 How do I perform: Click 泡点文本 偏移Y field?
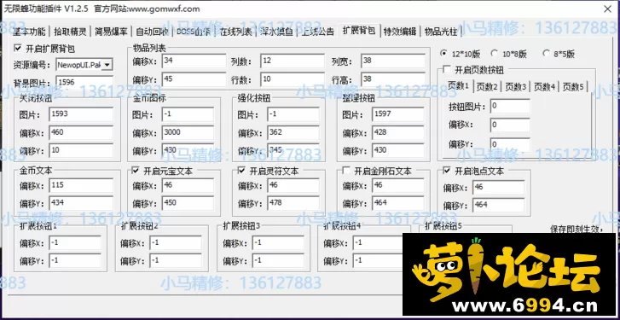pyautogui.click(x=499, y=206)
